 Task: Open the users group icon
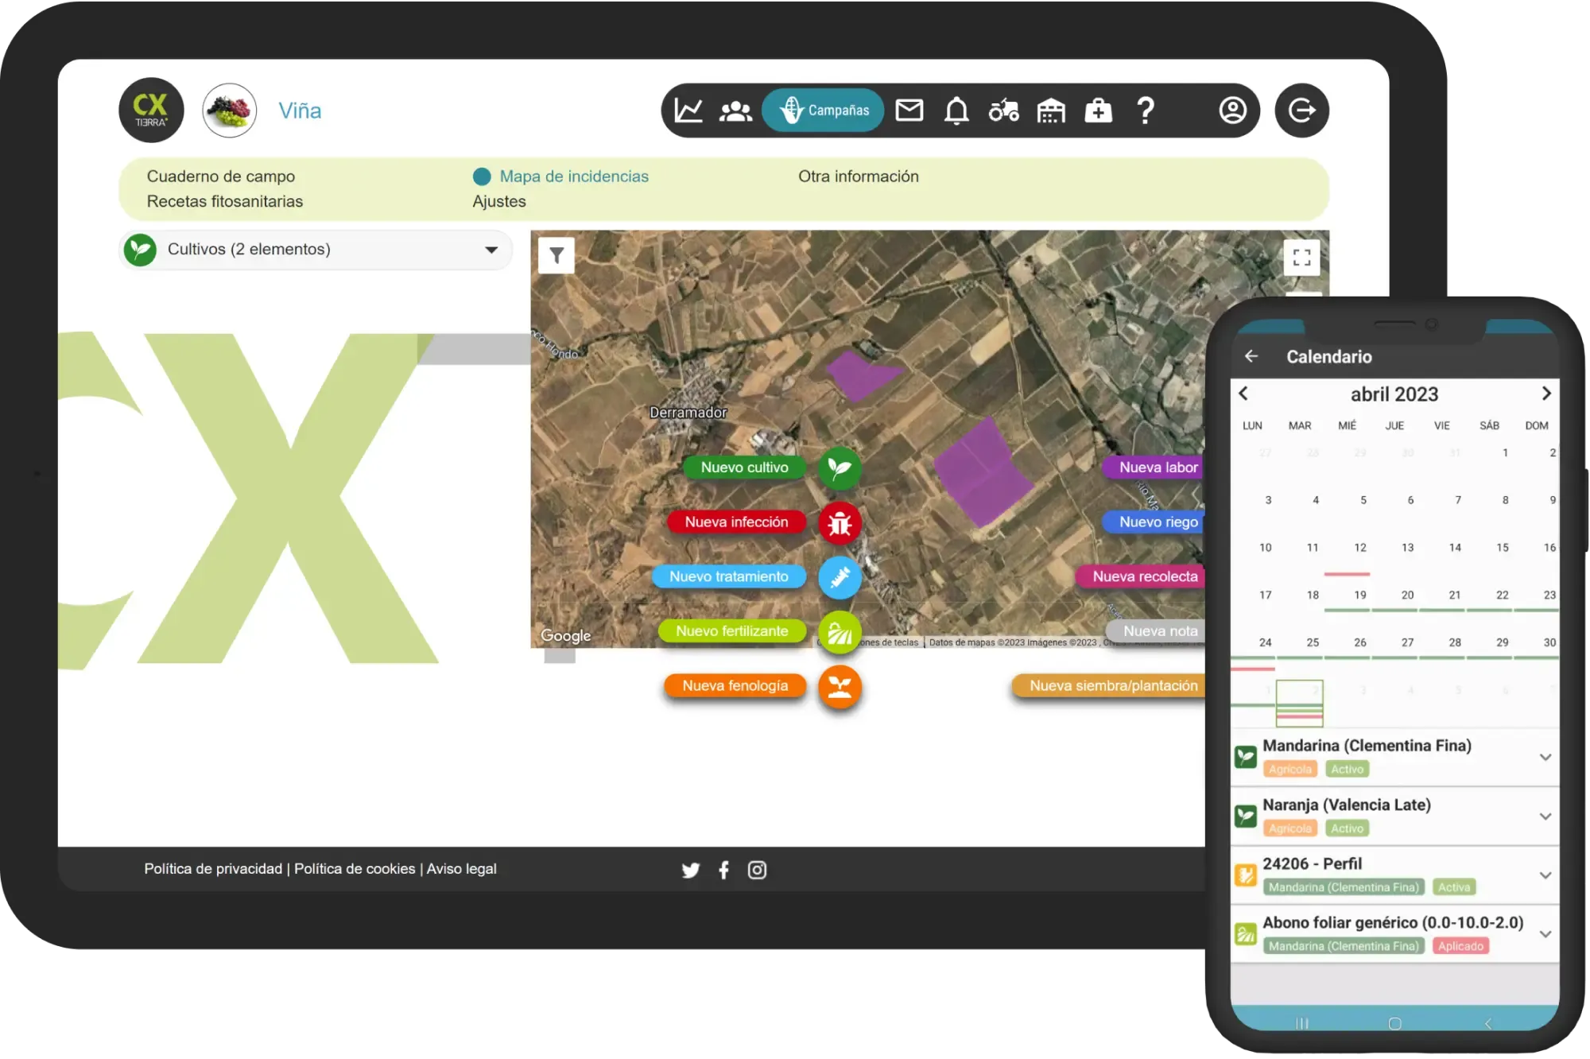coord(735,111)
